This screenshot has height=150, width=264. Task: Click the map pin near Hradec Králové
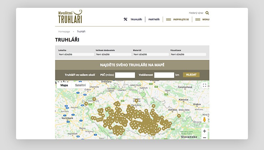click(137, 101)
